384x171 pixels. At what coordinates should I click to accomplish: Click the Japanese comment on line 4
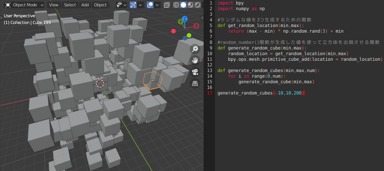[264, 20]
